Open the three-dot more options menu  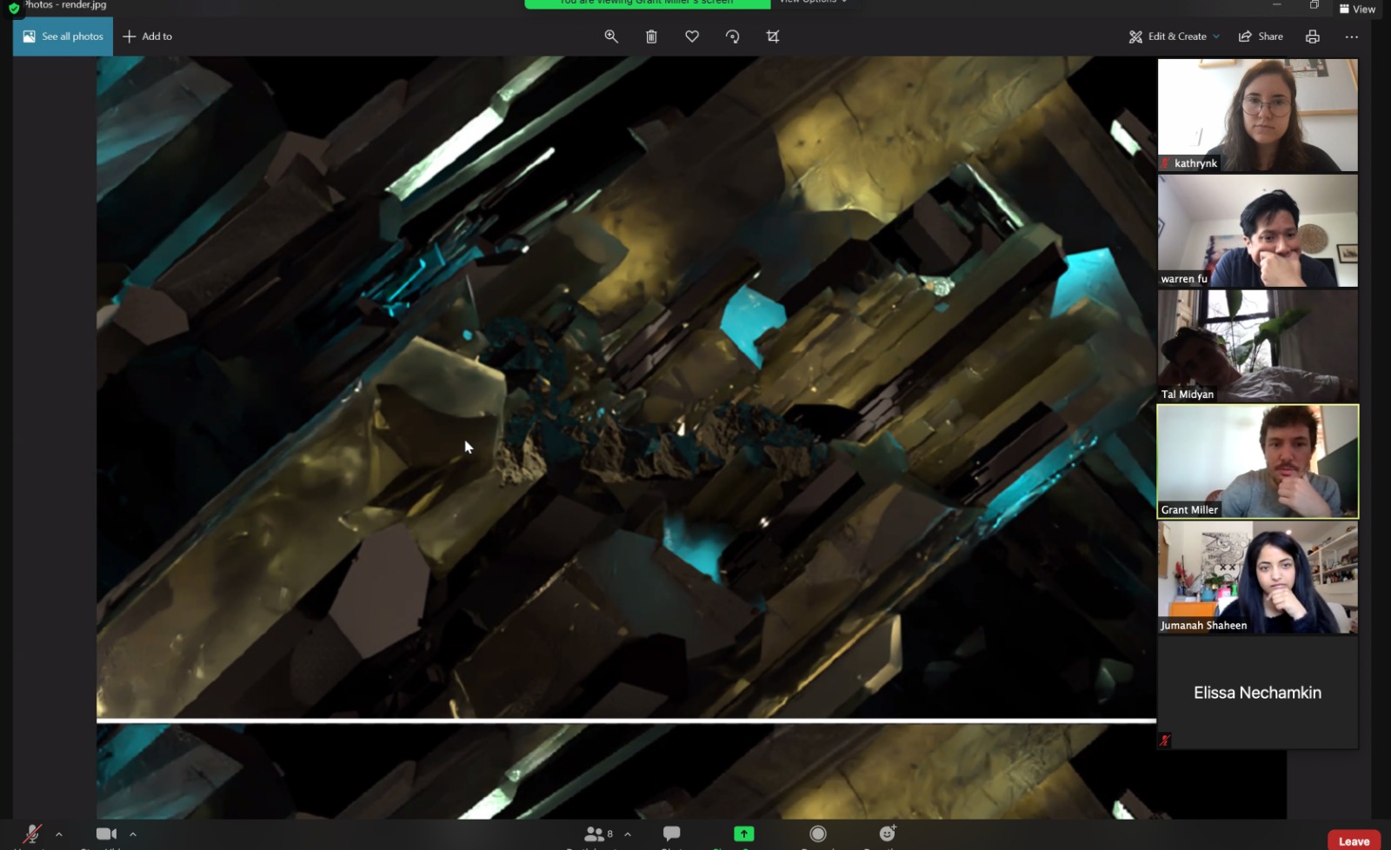[1351, 37]
